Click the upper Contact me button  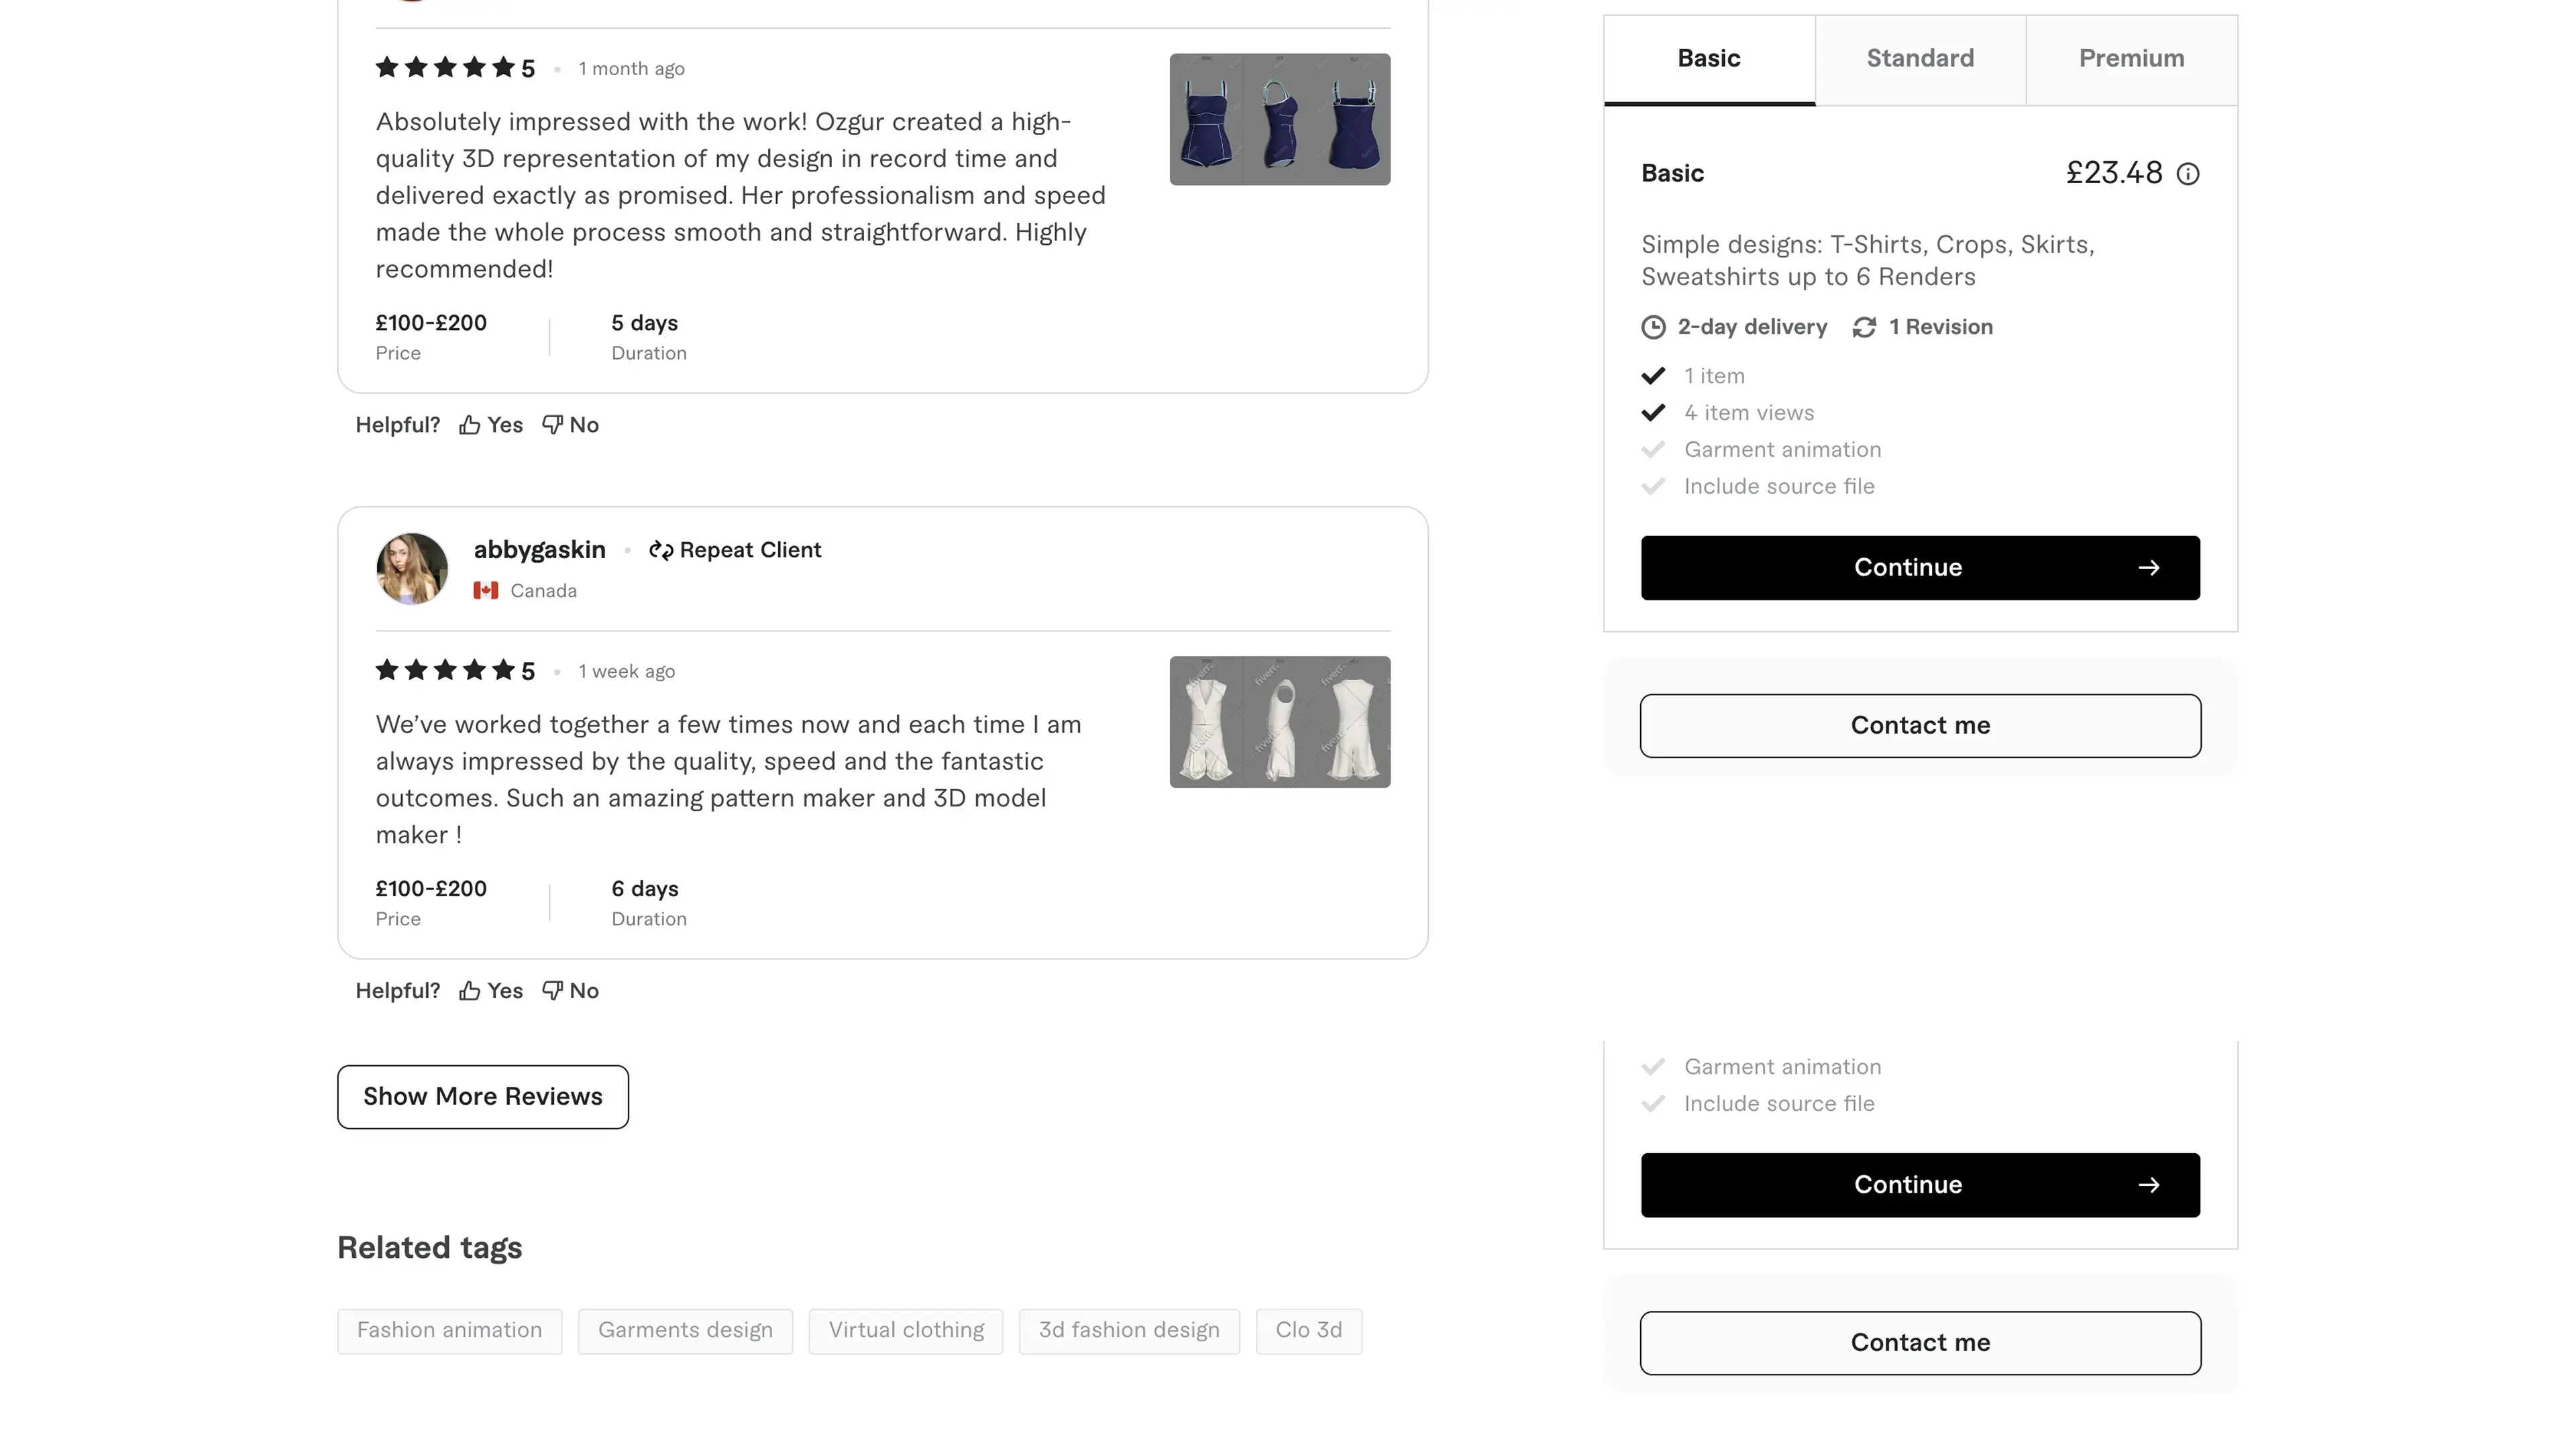click(x=1920, y=726)
